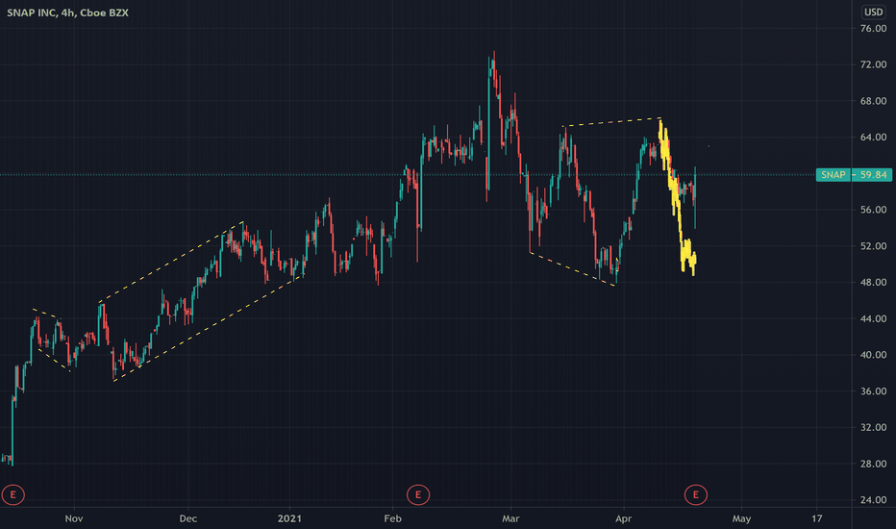The image size is (896, 529).
Task: Click the earnings E marker in February
Action: tap(417, 494)
